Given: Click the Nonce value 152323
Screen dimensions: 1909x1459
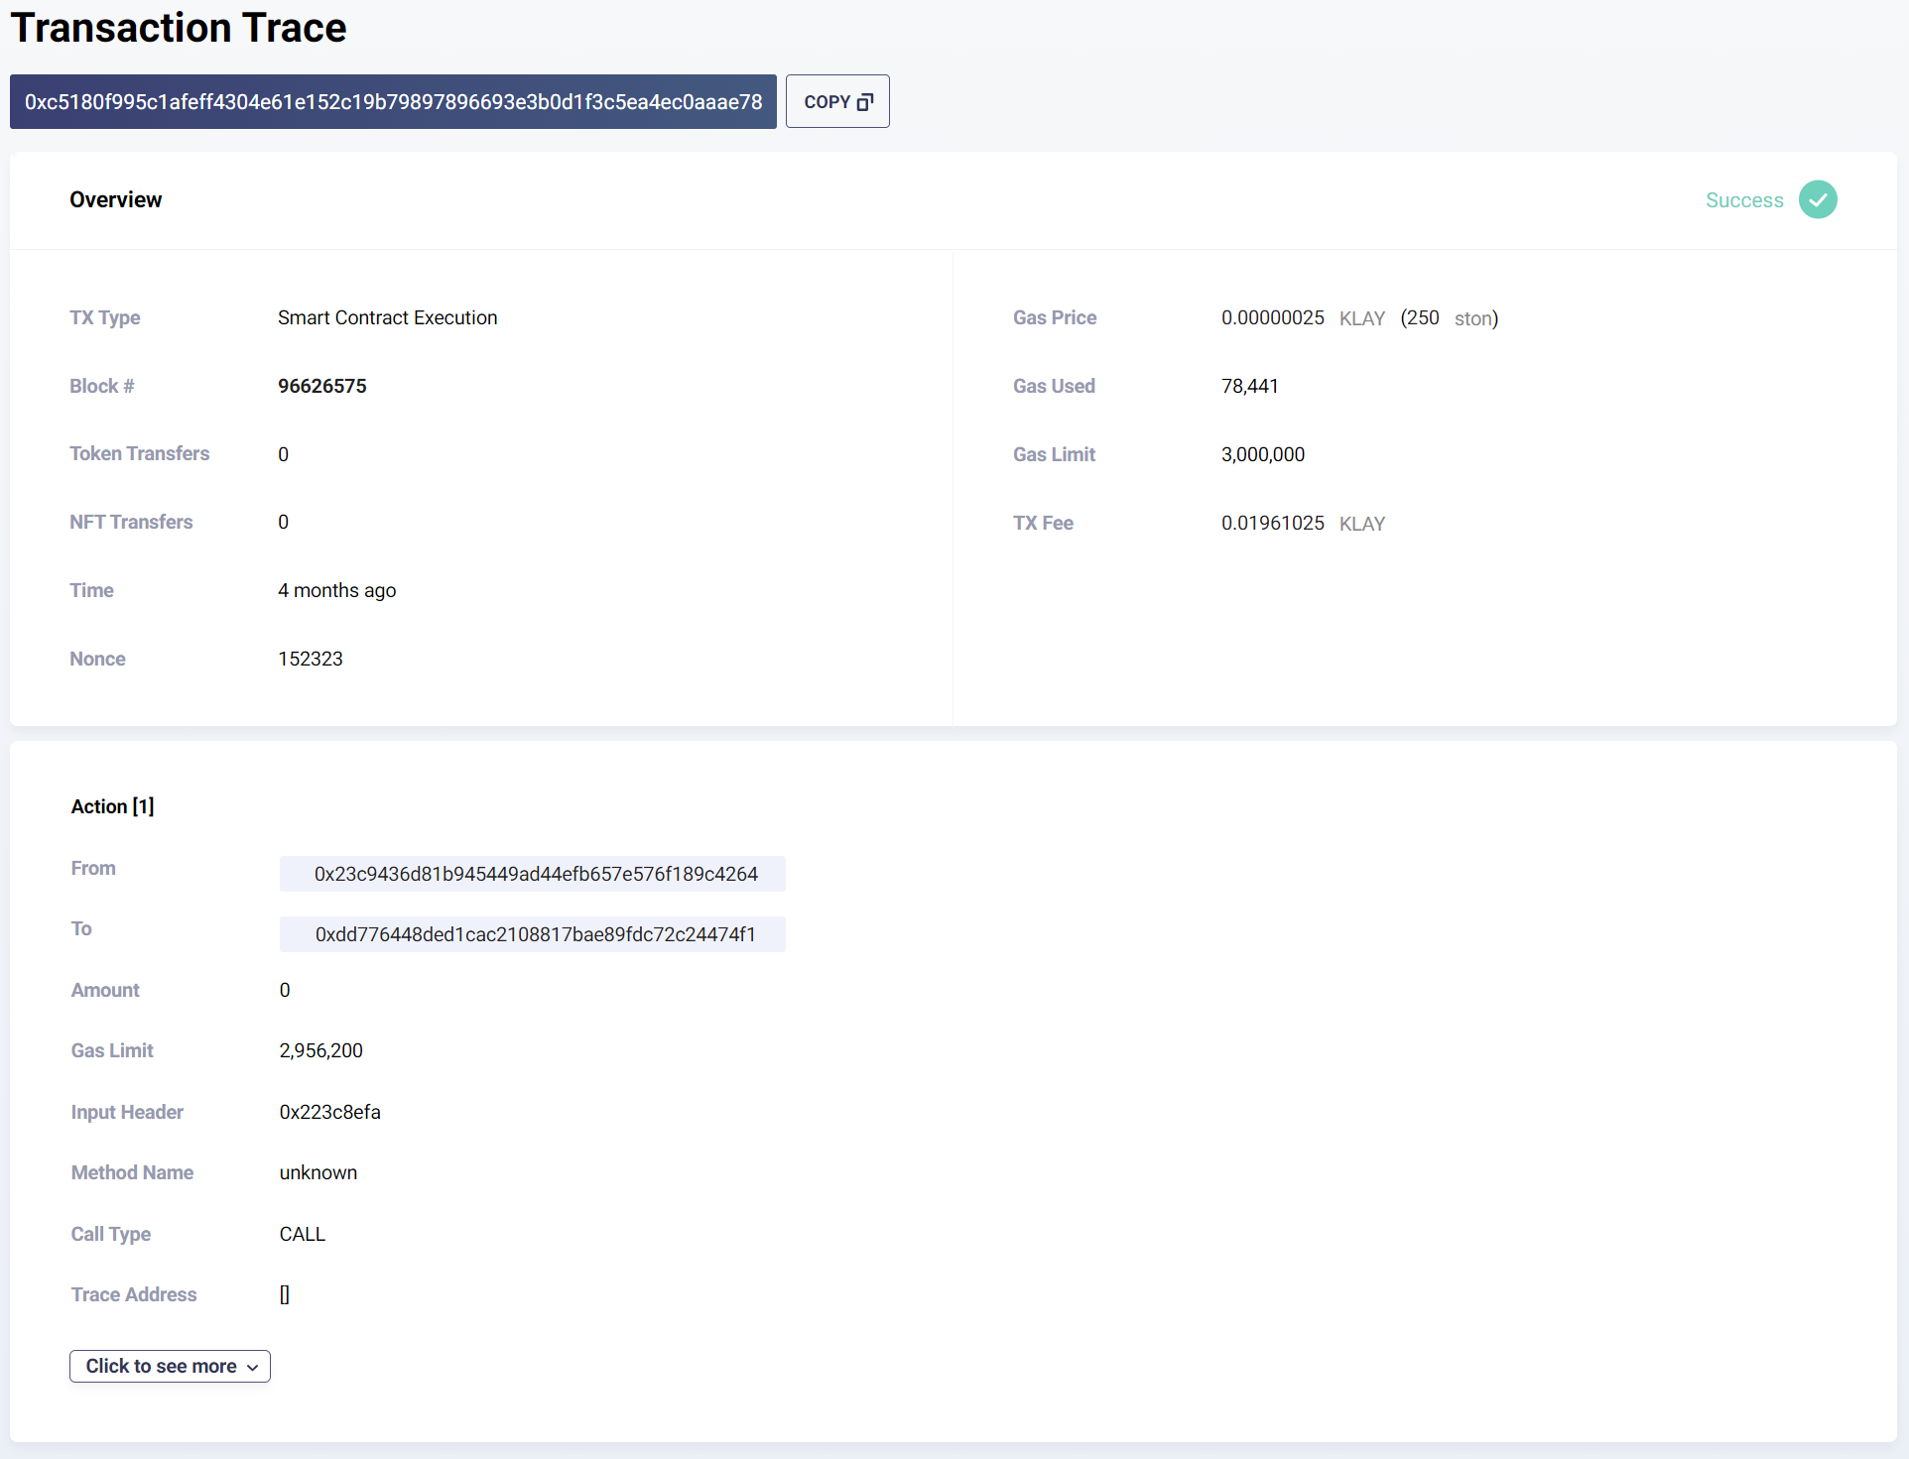Looking at the screenshot, I should coord(310,659).
